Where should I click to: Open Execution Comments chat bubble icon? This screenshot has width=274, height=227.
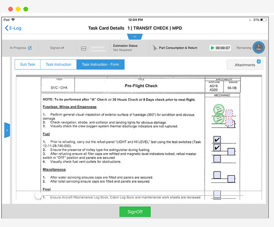(84, 49)
